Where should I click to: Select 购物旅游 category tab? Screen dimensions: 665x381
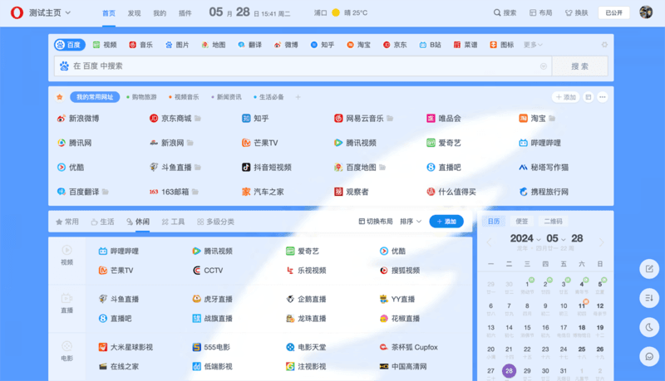[x=141, y=97]
